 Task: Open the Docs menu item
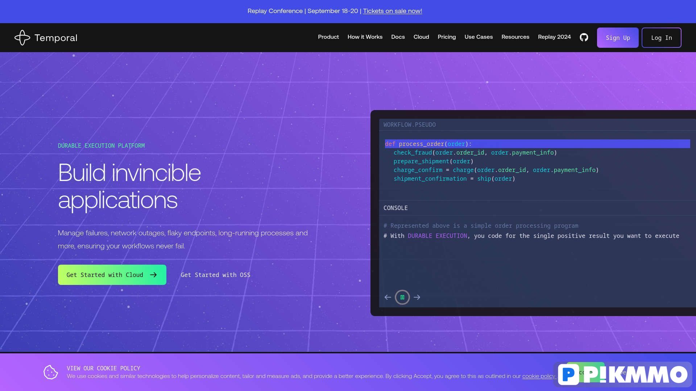click(398, 37)
